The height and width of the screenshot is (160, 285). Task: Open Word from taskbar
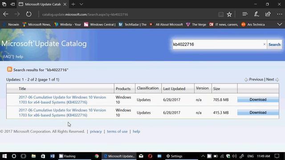(53, 156)
